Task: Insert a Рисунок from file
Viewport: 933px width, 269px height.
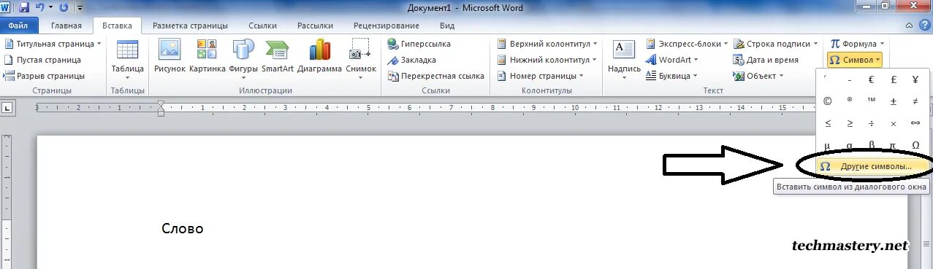Action: pyautogui.click(x=170, y=57)
